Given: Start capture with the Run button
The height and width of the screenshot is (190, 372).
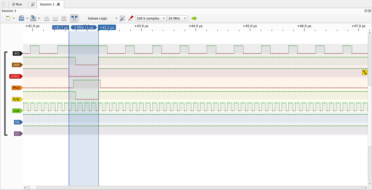Looking at the screenshot, I should click(17, 4).
